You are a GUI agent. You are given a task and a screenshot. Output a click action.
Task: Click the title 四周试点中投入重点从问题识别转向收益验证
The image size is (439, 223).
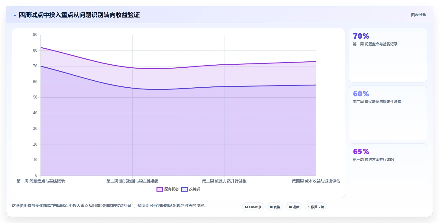(79, 15)
